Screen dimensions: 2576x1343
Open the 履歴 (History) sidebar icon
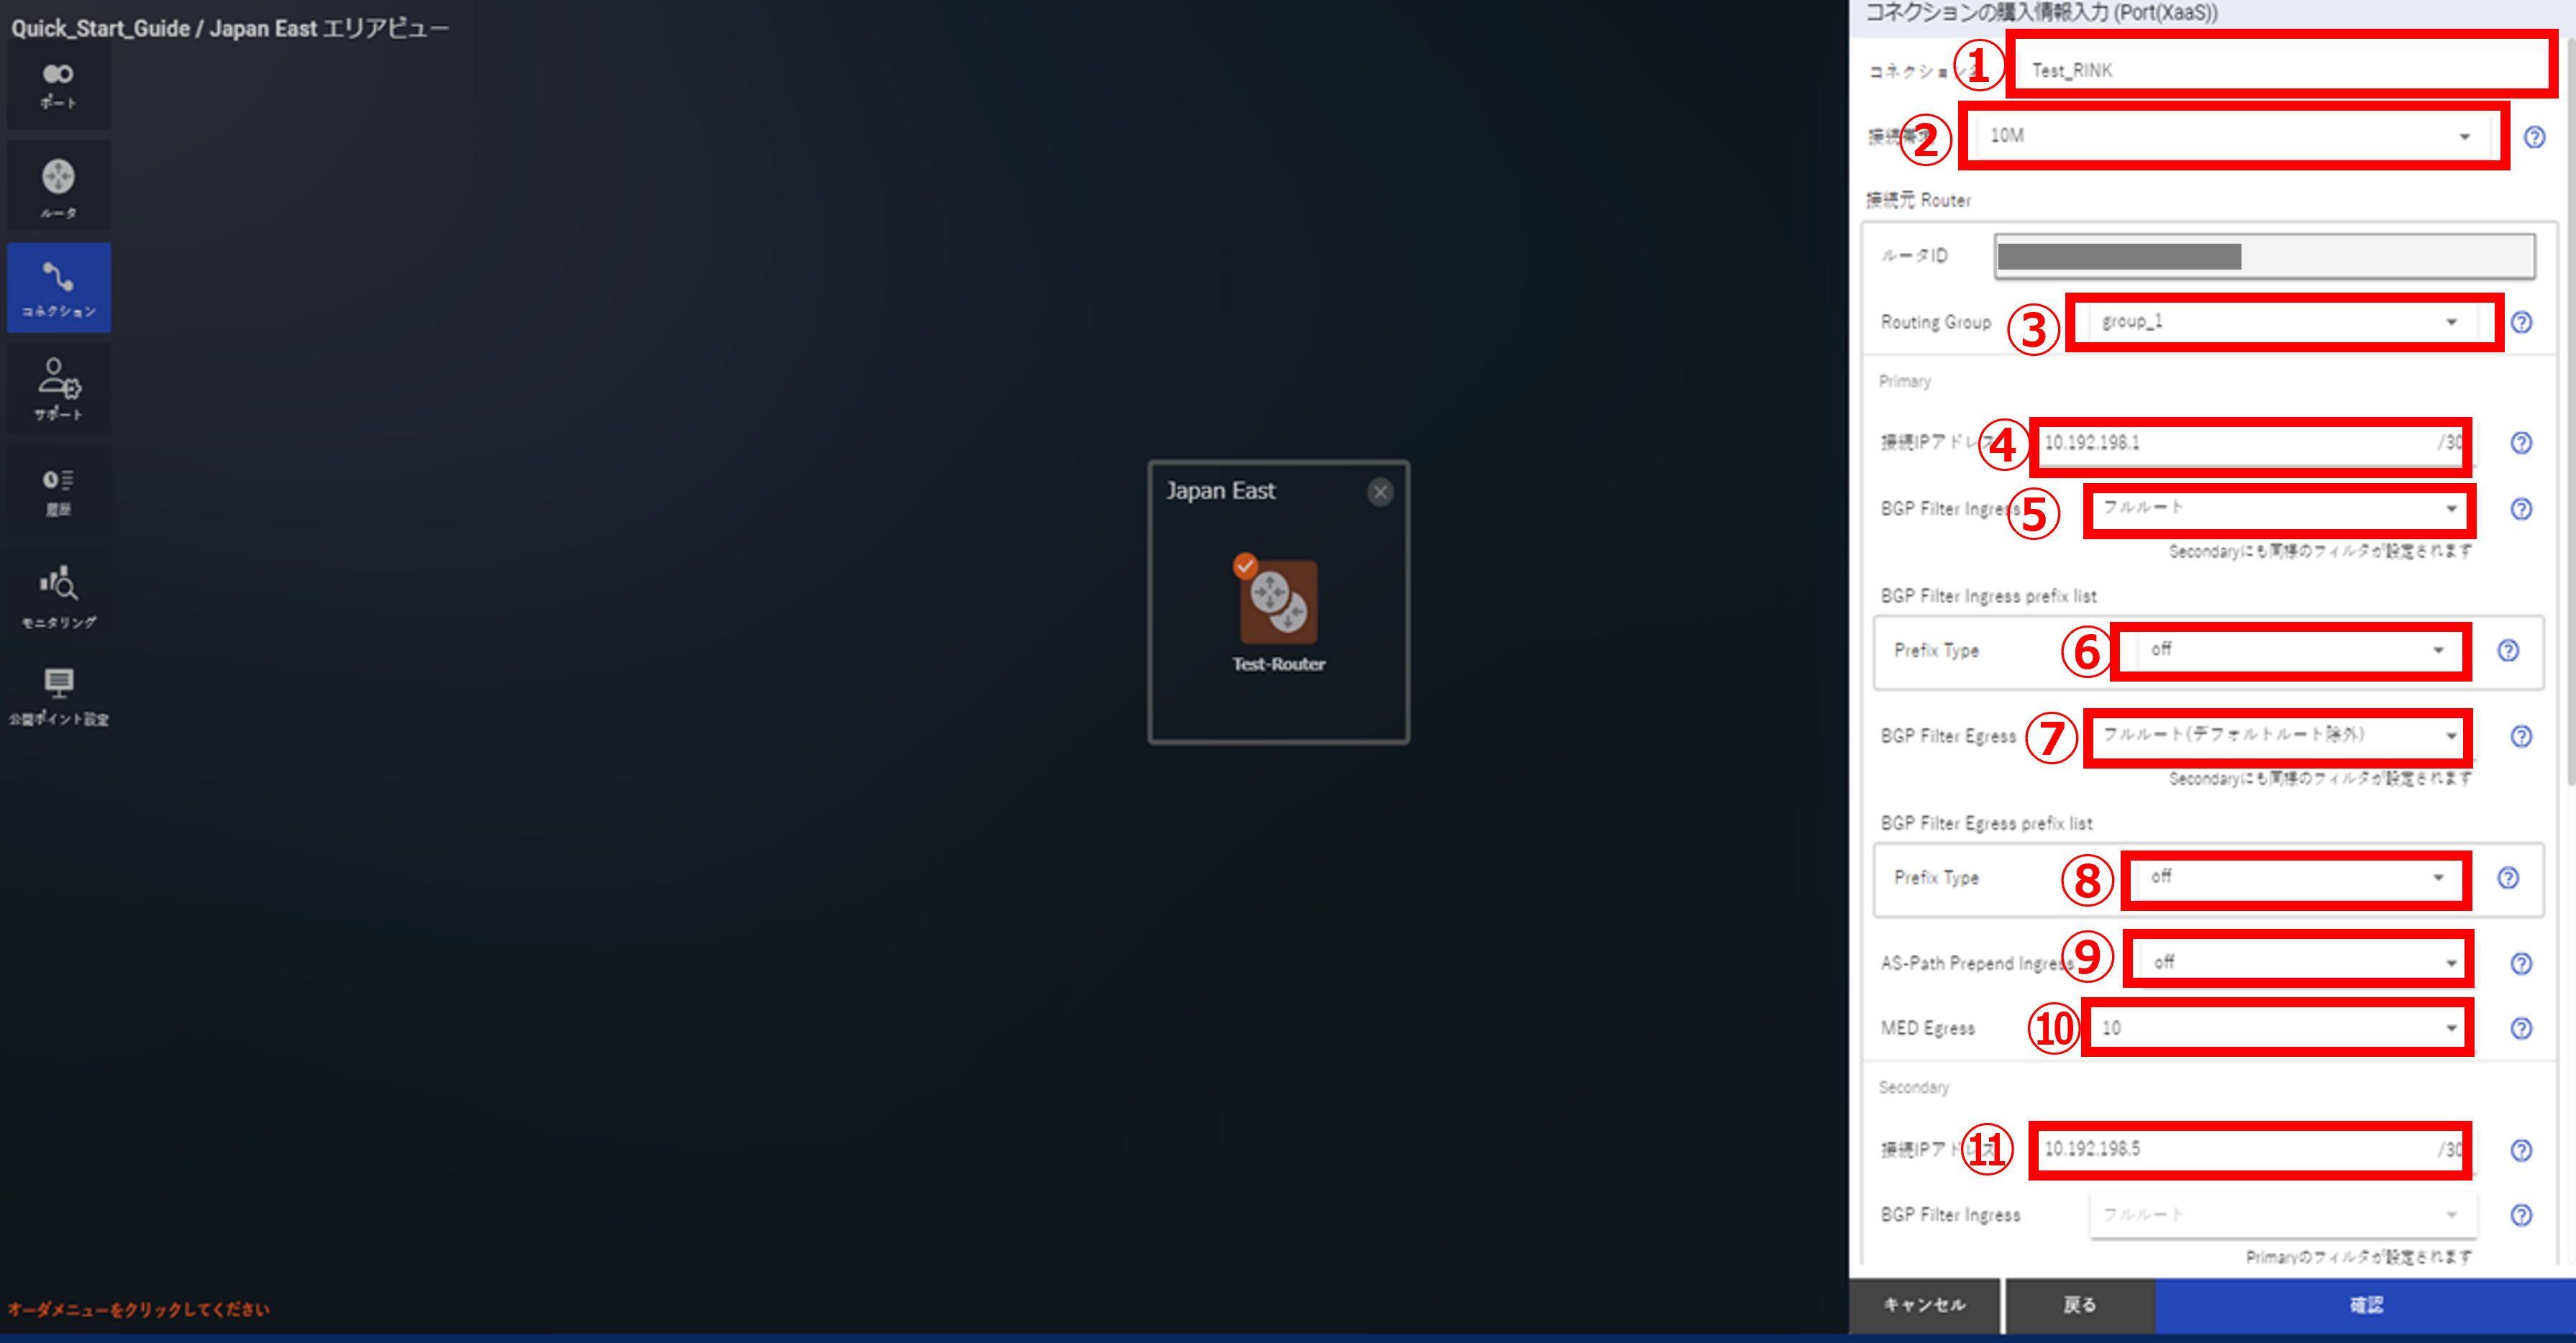[x=58, y=490]
